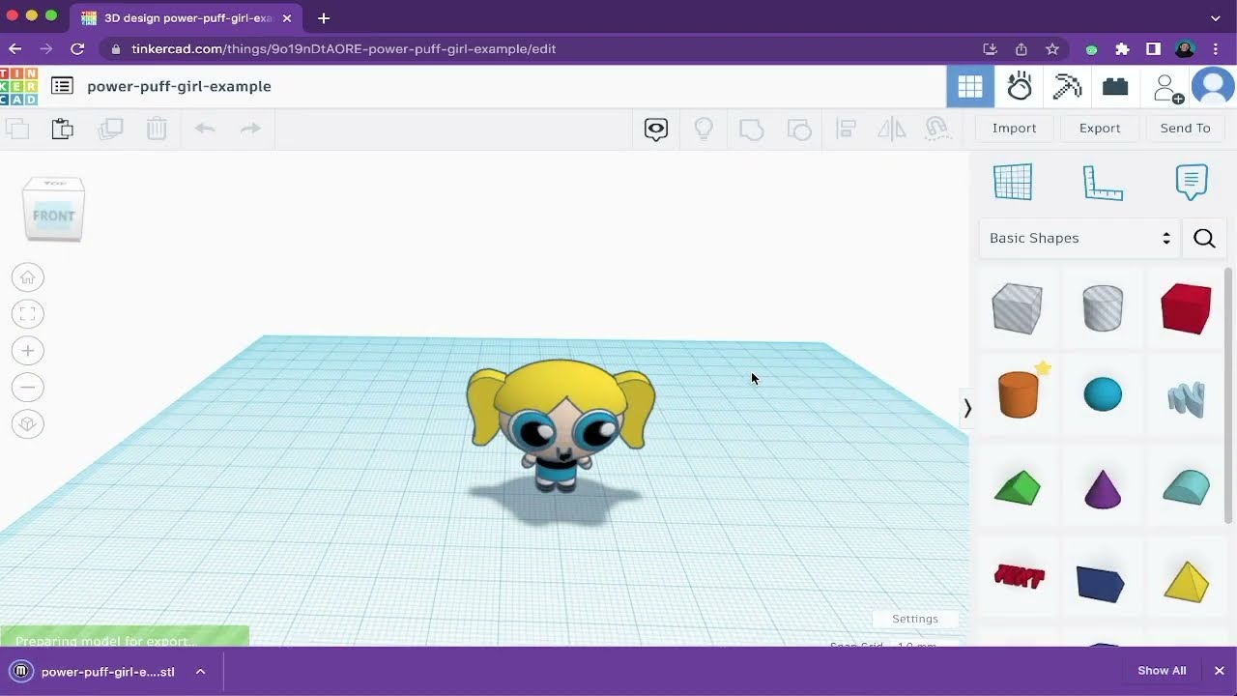This screenshot has width=1237, height=696.
Task: Click the Delete trash can icon
Action: (x=157, y=128)
